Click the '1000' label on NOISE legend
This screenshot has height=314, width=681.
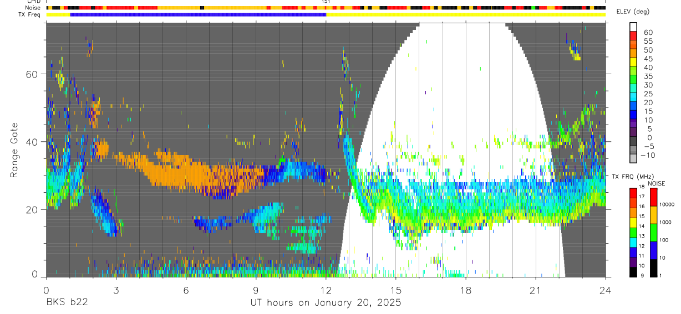coord(667,223)
